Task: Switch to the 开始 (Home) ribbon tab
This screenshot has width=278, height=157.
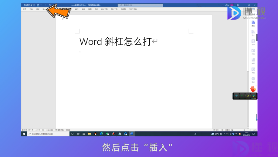Action: point(31,9)
